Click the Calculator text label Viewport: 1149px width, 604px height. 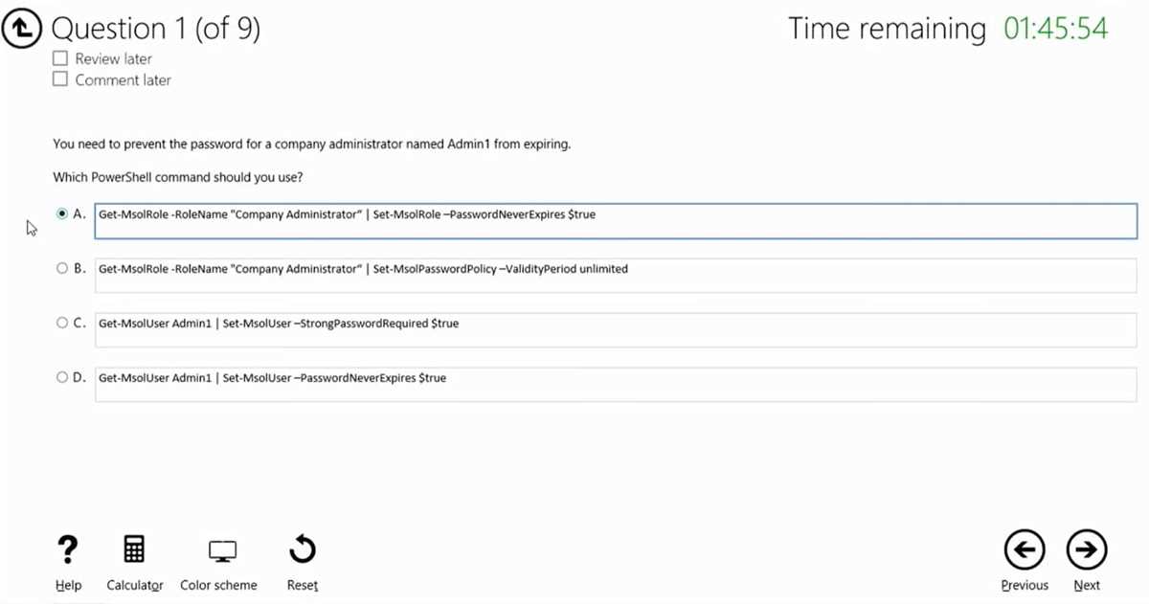[x=135, y=585]
